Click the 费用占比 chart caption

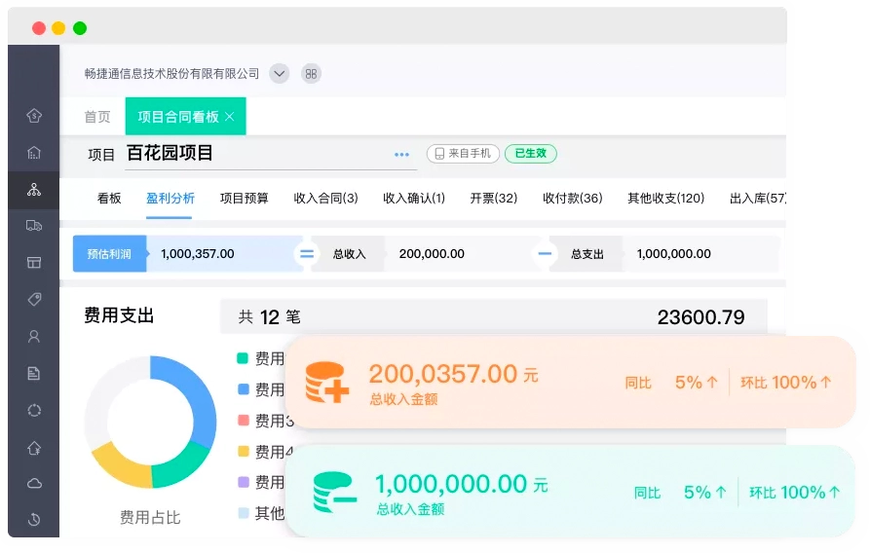click(x=150, y=518)
